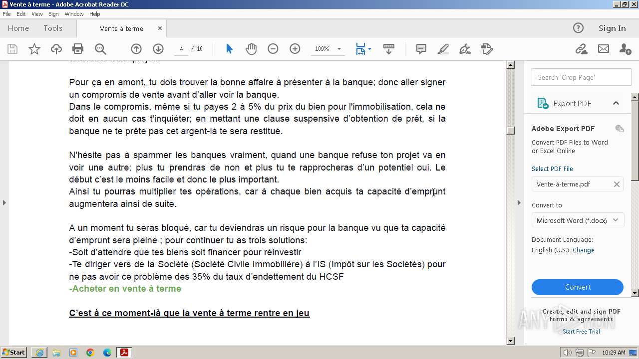Click the Export PDF panel icon
639x359 pixels.
543,103
